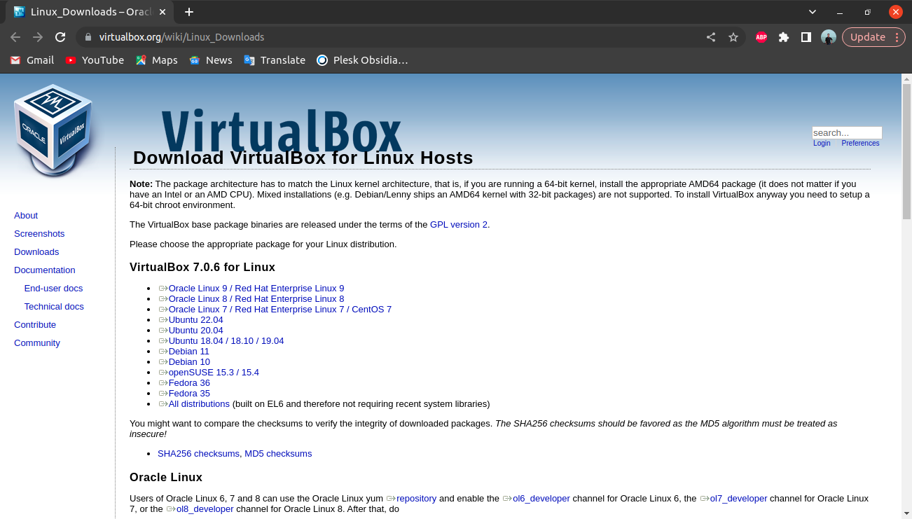912x519 pixels.
Task: Close the Linux_Downloads tab
Action: (x=163, y=12)
